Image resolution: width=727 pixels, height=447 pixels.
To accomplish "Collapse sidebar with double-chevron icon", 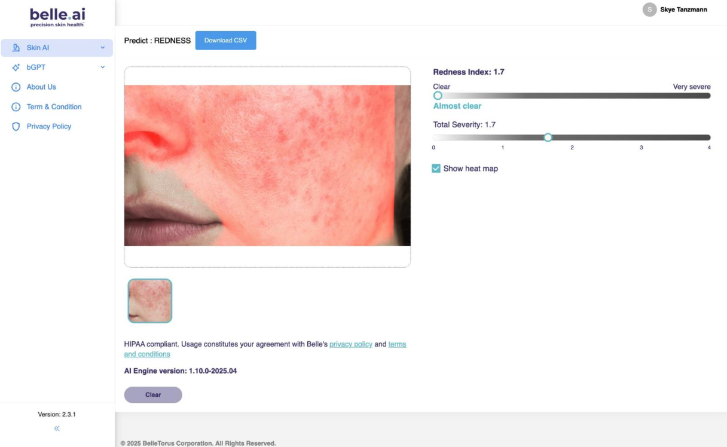I will (x=57, y=428).
